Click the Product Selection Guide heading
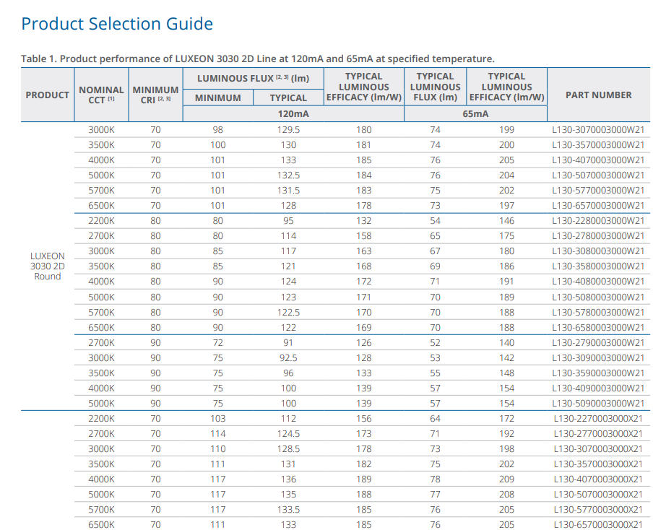This screenshot has height=530, width=666. pyautogui.click(x=117, y=24)
